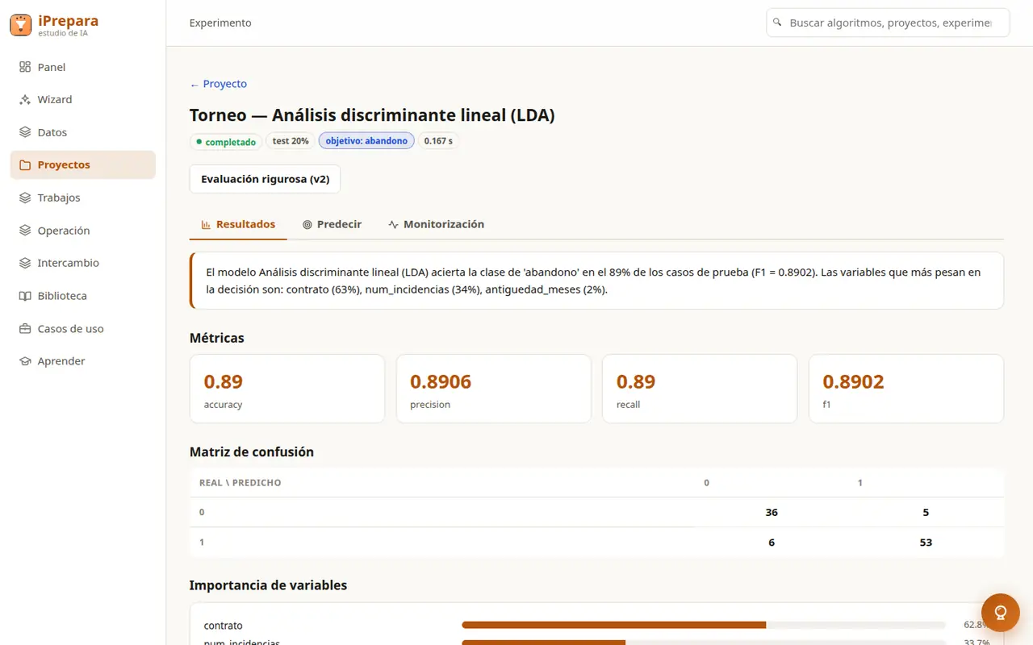1033x645 pixels.
Task: Click confusion matrix value 53
Action: [926, 543]
